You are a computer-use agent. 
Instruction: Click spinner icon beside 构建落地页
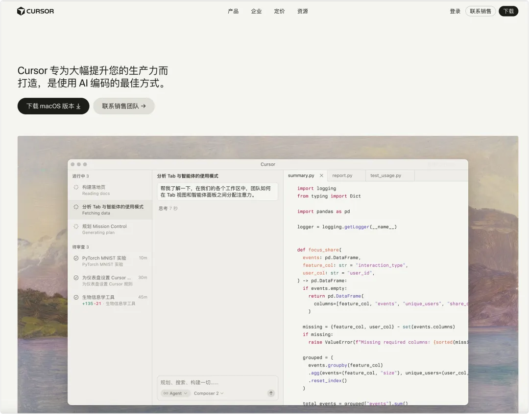[76, 187]
